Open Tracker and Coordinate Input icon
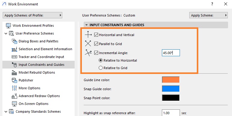The image size is (232, 116). [14, 57]
